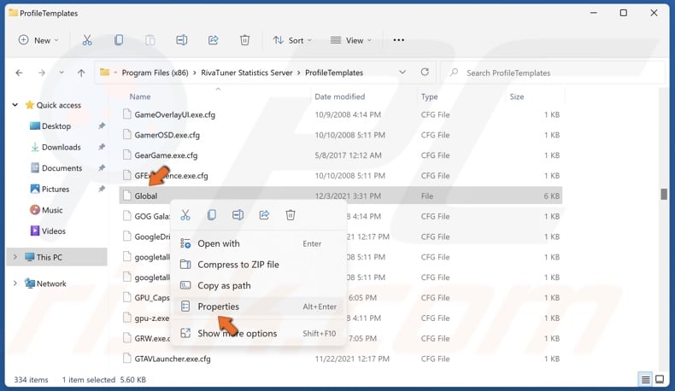The height and width of the screenshot is (391, 675).
Task: Choose Copy as path
Action: pos(258,286)
